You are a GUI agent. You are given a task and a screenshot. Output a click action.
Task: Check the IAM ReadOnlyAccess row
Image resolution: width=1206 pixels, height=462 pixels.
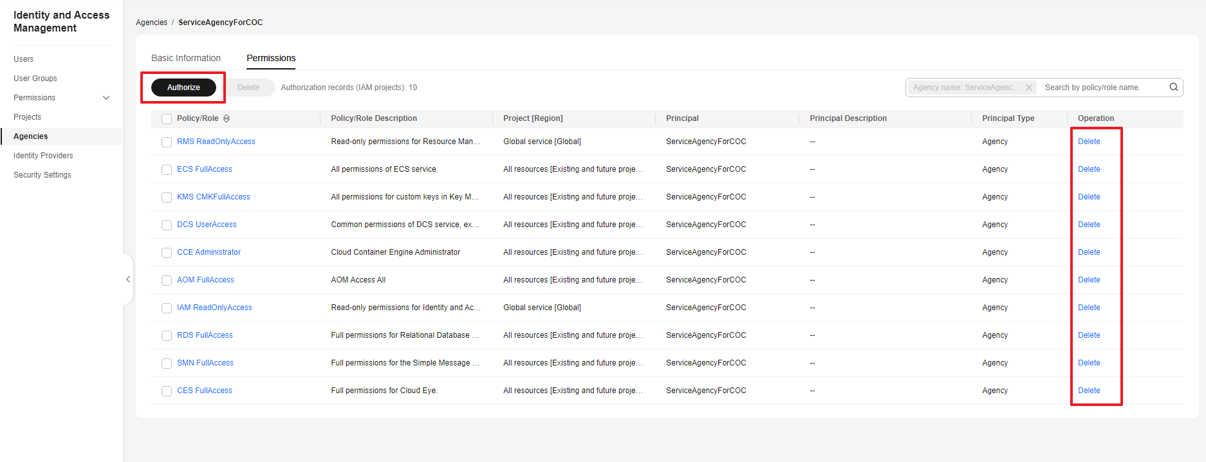(167, 308)
